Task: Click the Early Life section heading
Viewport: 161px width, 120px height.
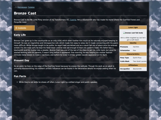Action: (x=20, y=35)
